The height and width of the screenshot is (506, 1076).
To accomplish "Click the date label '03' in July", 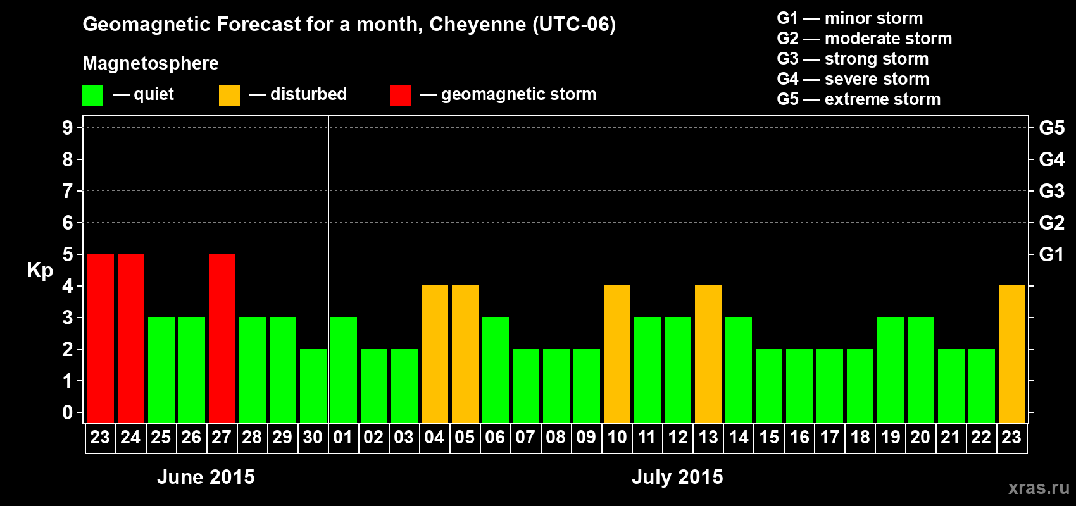I will (x=404, y=438).
